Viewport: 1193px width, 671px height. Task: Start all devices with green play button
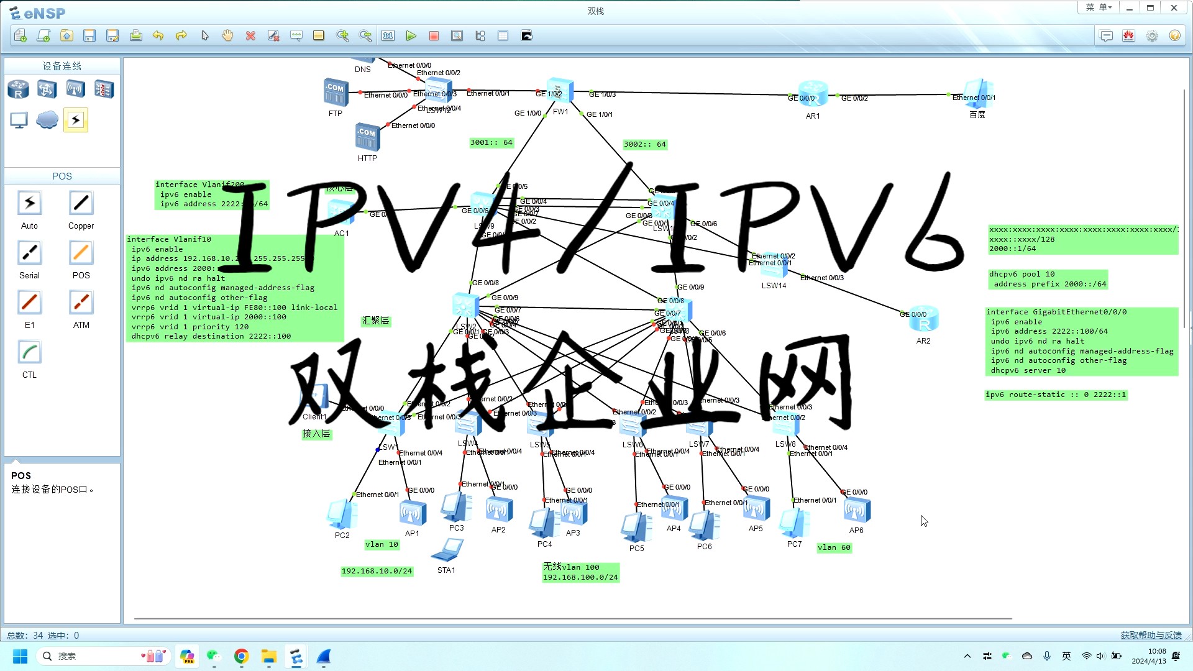pos(411,35)
